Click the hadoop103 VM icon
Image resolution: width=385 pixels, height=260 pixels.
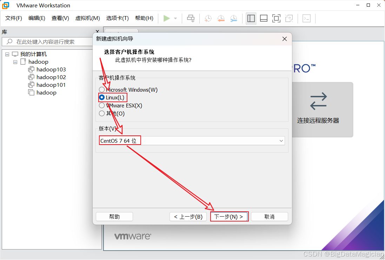click(x=31, y=69)
